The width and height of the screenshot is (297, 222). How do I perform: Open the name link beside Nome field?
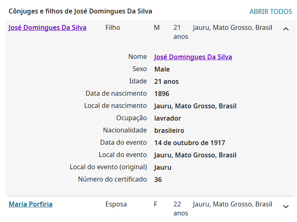[193, 57]
